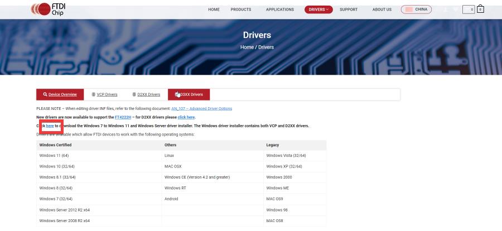The image size is (502, 231).
Task: Go to the HOME menu item
Action: 214,9
